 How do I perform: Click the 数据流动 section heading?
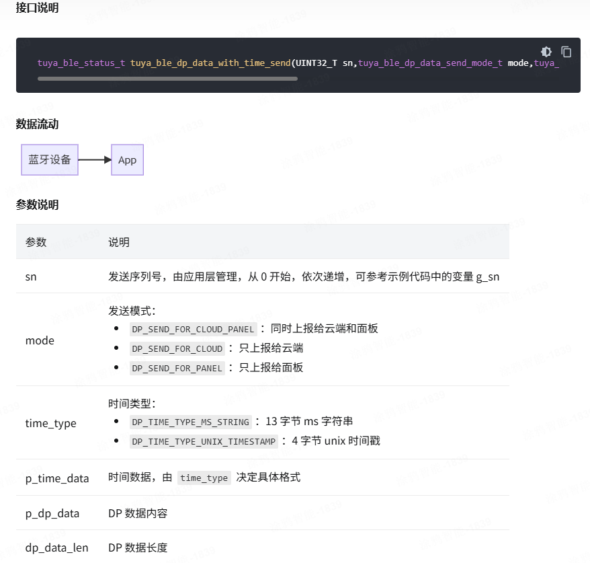point(36,124)
